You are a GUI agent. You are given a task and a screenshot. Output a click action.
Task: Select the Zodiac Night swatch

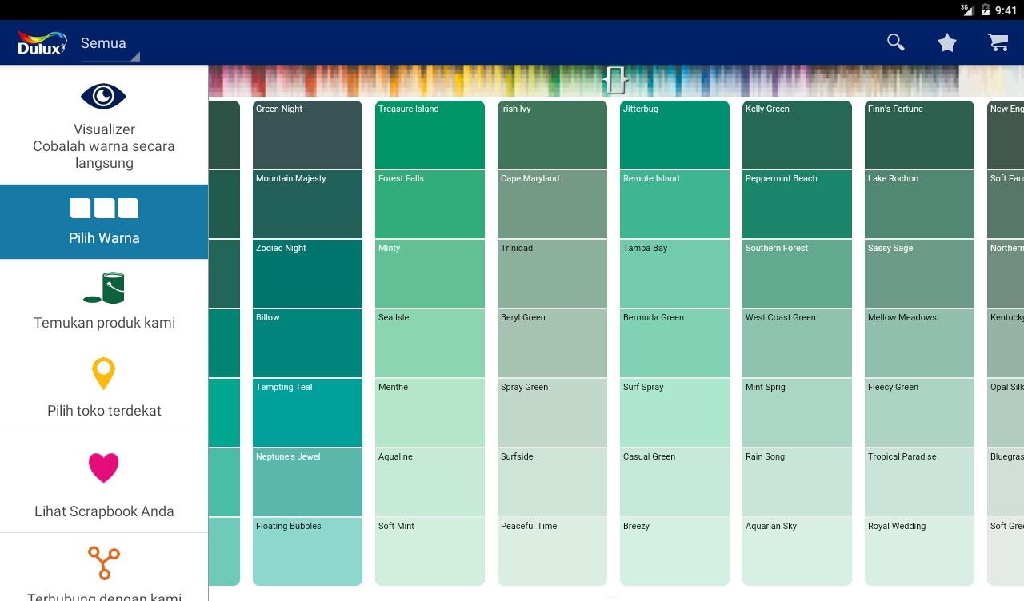pyautogui.click(x=307, y=274)
